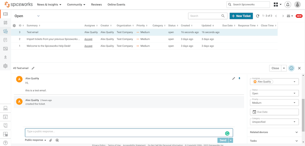Accept ticket 2 Import tickets
Image resolution: width=305 pixels, height=146 pixels.
tap(88, 39)
